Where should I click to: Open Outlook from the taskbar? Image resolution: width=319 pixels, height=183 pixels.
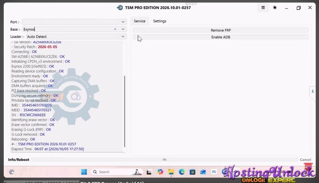[203, 172]
